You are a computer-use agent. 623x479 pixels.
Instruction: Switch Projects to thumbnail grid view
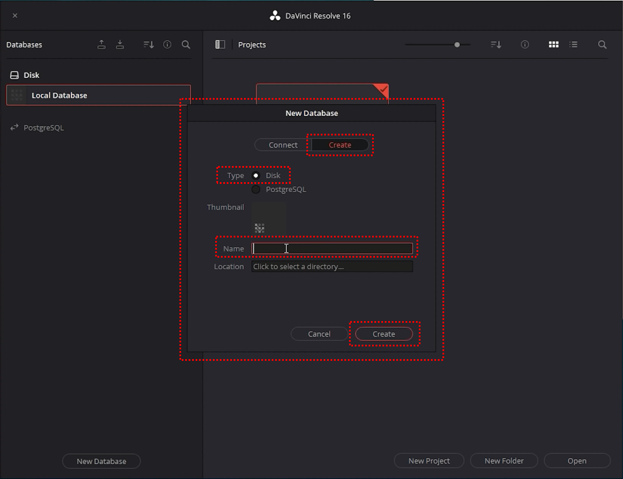point(553,44)
